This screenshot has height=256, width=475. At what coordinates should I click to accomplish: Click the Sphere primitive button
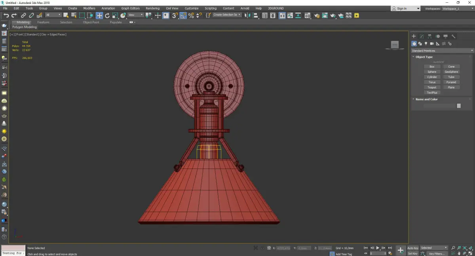pyautogui.click(x=432, y=72)
